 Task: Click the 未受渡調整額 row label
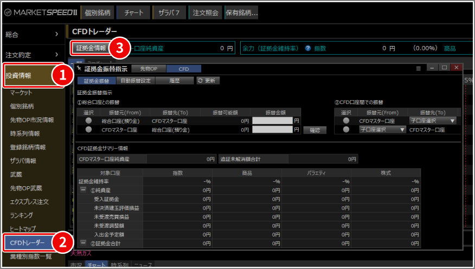pyautogui.click(x=109, y=226)
